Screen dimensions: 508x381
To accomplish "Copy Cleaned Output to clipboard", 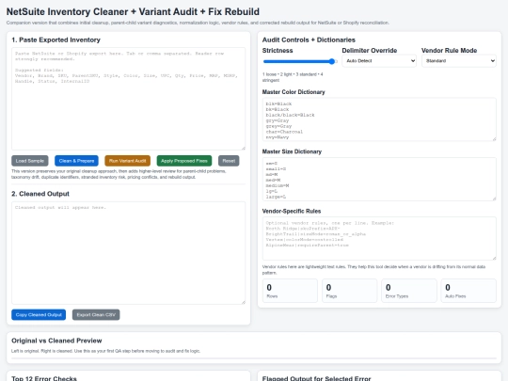I will tap(39, 314).
